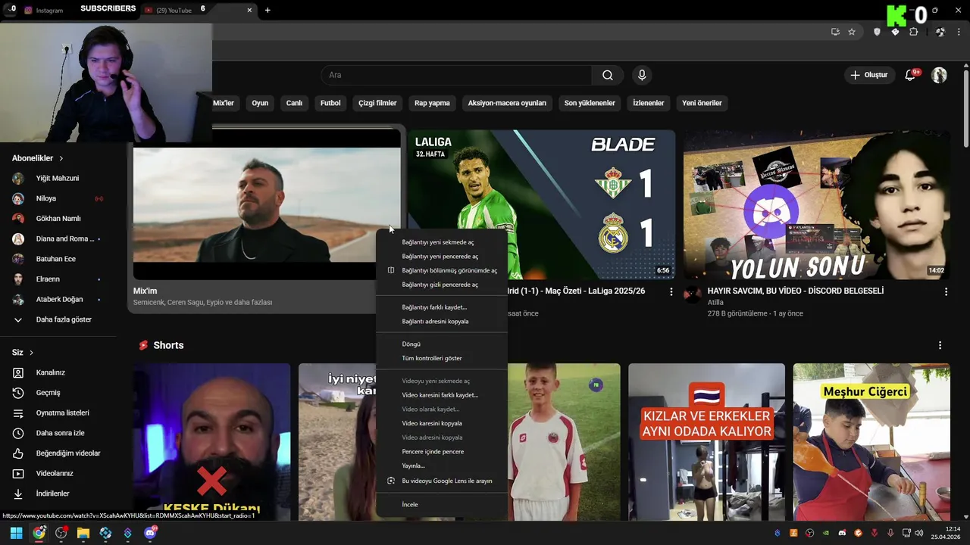Open Batuhan Ece channel subscription
The image size is (970, 545).
click(x=58, y=259)
